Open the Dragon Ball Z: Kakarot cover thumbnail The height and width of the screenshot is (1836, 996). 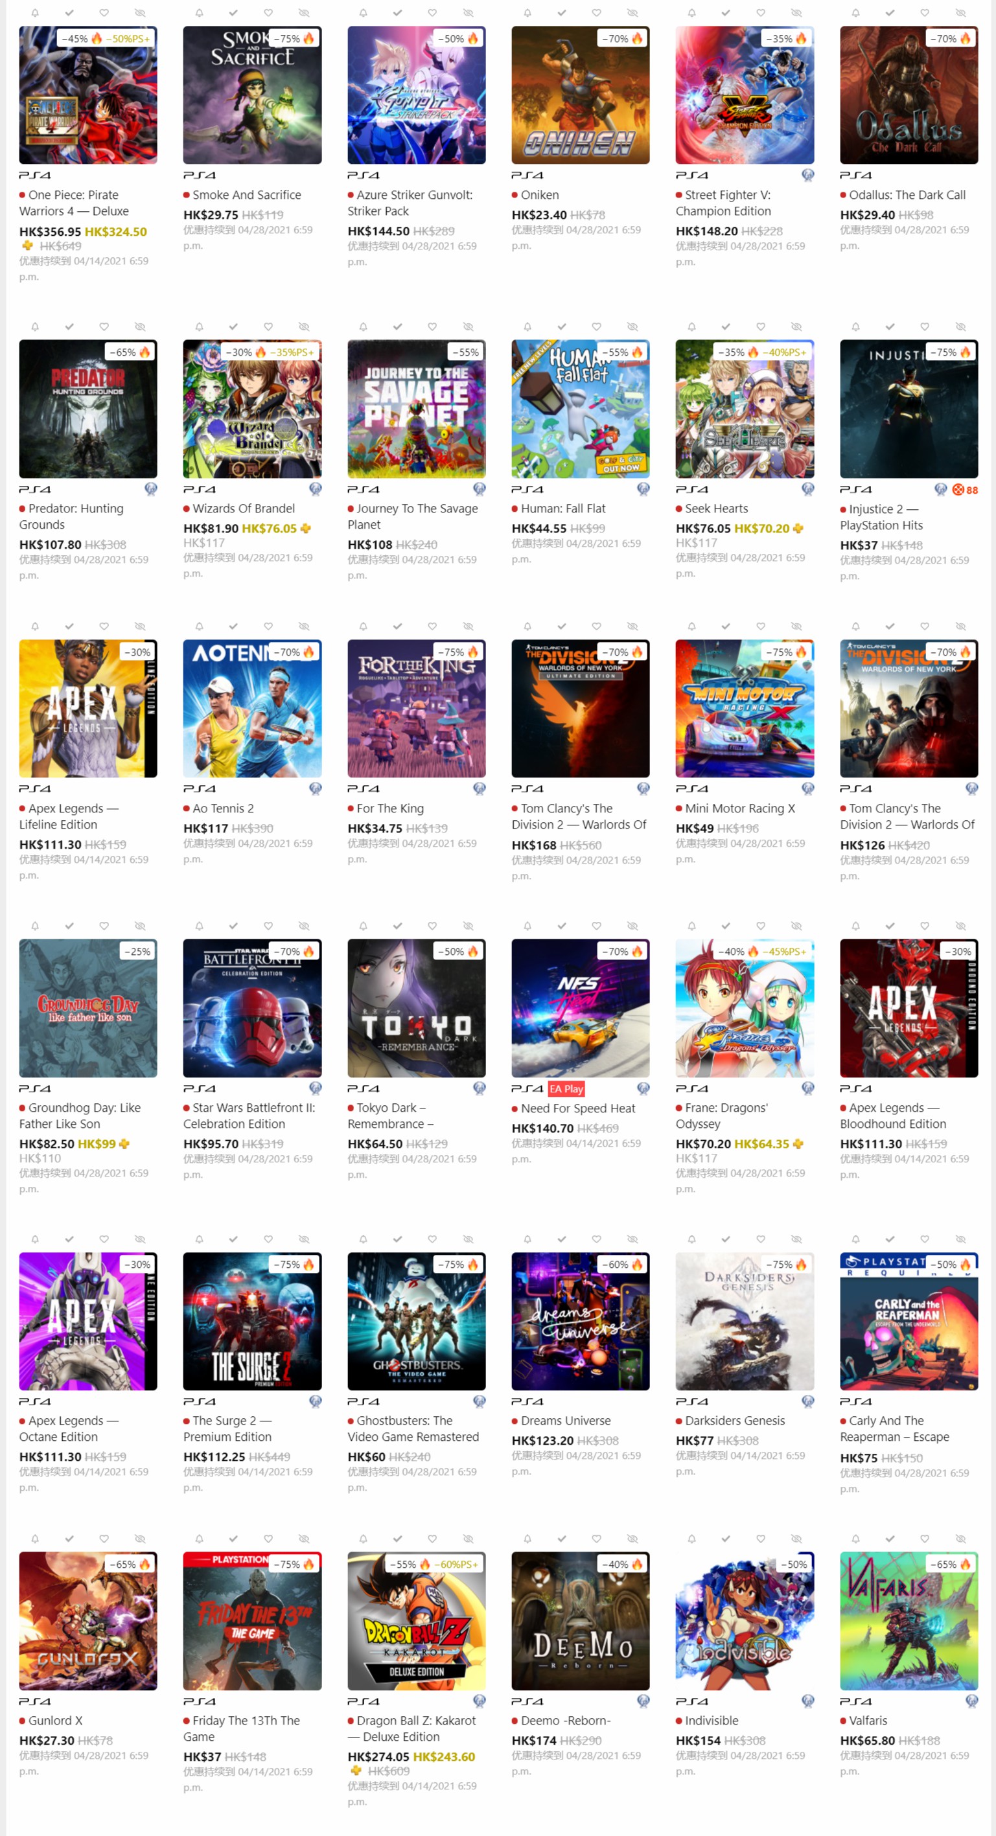417,1621
